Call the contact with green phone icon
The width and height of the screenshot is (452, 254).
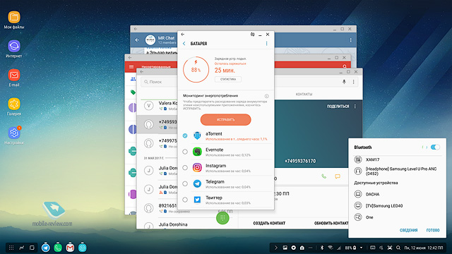[x=324, y=176]
